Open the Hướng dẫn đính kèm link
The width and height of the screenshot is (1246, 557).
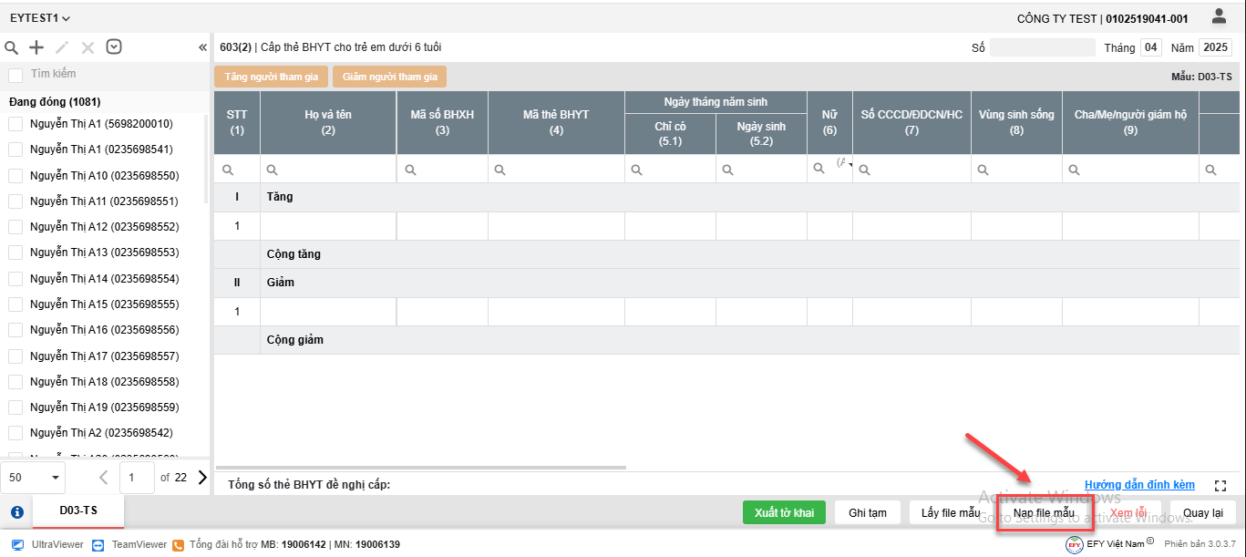coord(1139,485)
